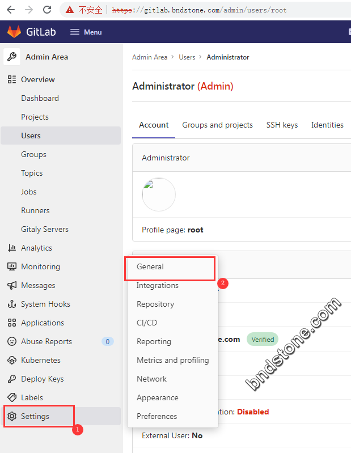
Task: Click the Labels text in sidebar
Action: pyautogui.click(x=32, y=397)
